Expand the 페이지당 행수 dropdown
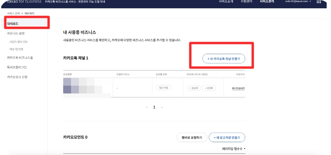This screenshot has height=155, width=331. (x=234, y=149)
